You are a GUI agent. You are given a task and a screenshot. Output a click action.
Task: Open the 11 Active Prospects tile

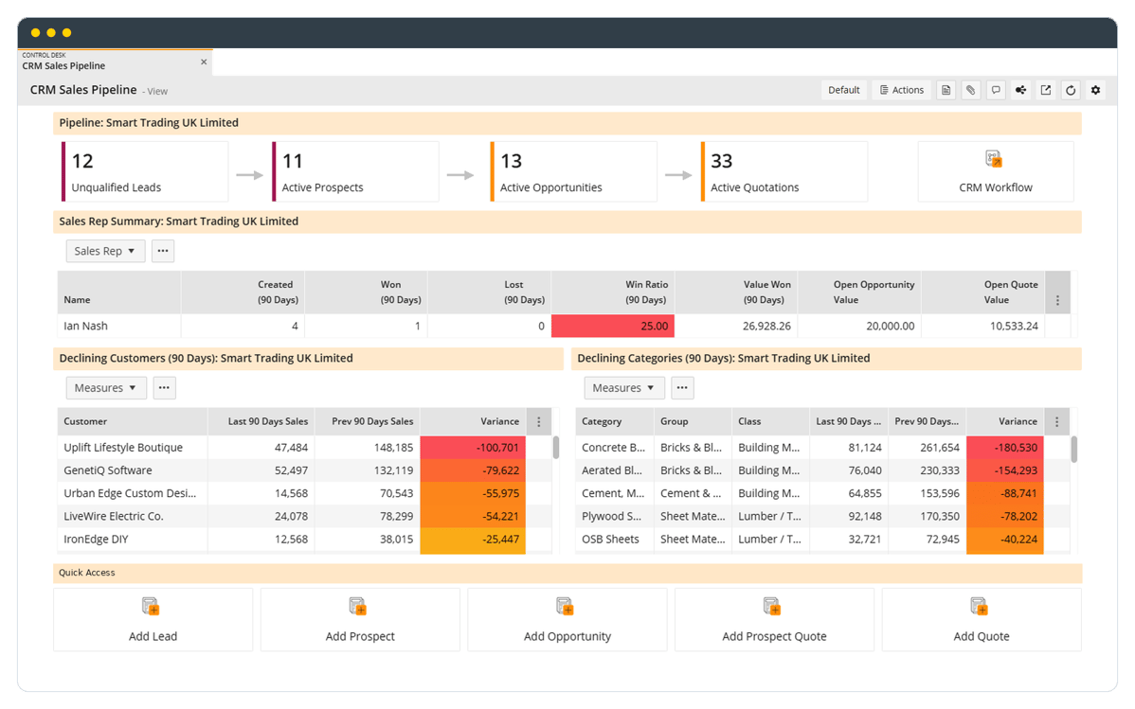[x=355, y=171]
